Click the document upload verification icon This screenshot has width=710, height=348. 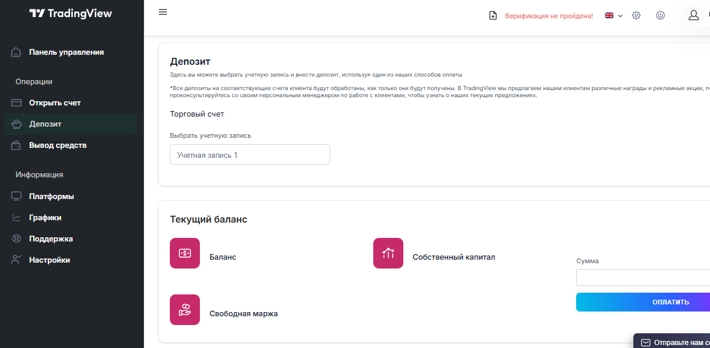pyautogui.click(x=493, y=16)
